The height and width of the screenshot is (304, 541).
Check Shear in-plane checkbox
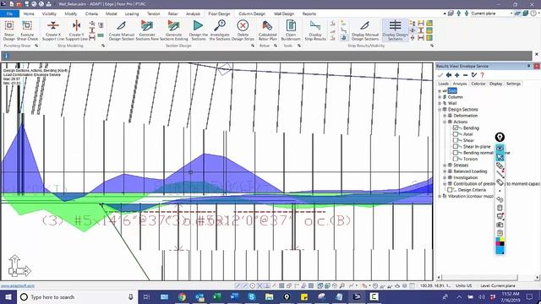456,146
